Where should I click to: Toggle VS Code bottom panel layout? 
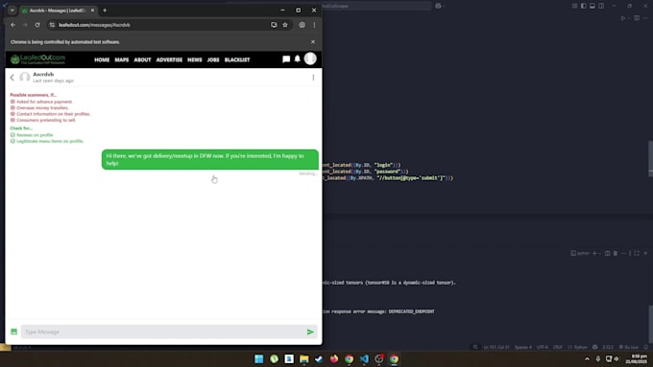[593, 6]
